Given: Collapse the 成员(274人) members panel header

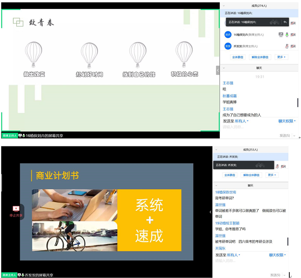Looking at the screenshot, I should (x=224, y=6).
